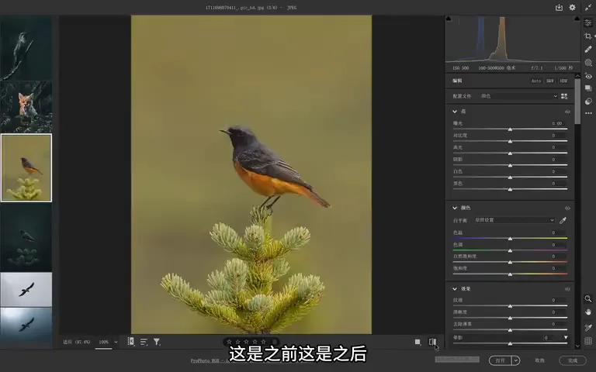Toggle visibility eye of the Light panel
This screenshot has width=596, height=372.
[x=567, y=112]
